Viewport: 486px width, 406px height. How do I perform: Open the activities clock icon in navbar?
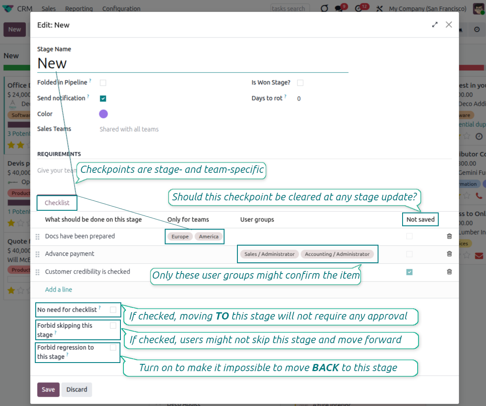click(x=359, y=9)
